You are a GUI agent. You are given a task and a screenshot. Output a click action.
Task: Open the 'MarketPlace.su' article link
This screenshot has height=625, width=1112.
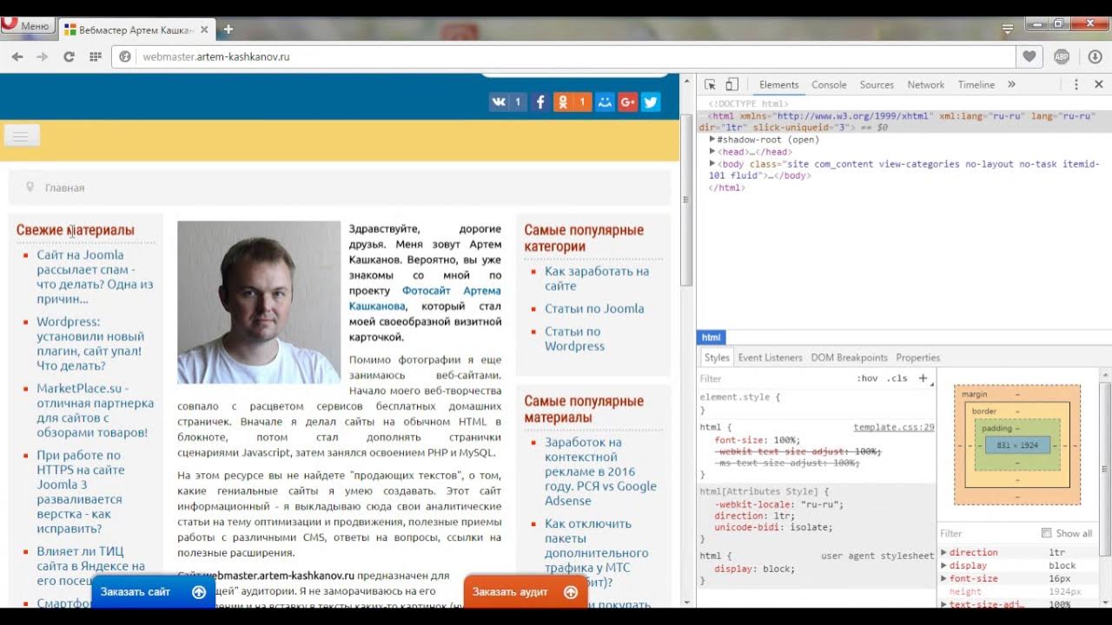95,411
